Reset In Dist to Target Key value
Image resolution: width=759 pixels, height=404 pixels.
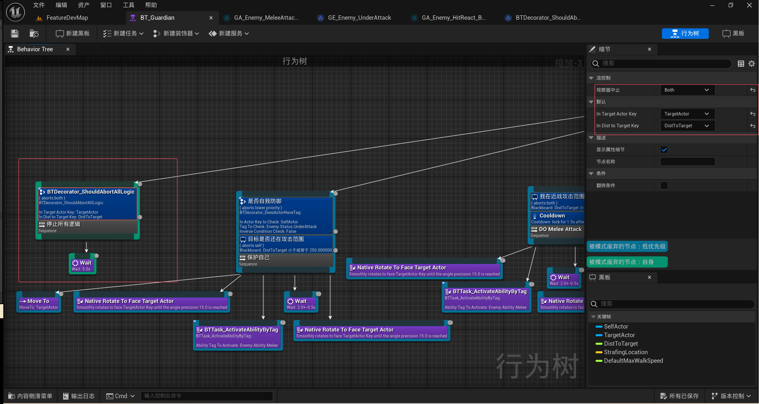click(x=753, y=126)
